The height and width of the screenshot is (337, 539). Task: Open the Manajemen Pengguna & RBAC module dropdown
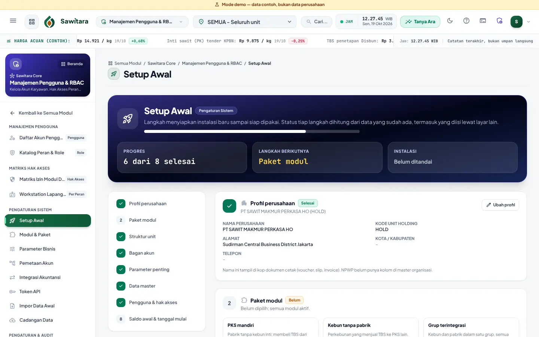[x=142, y=22]
